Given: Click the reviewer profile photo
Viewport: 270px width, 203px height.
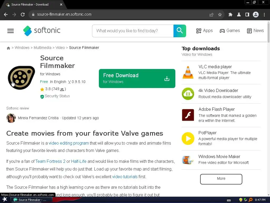Looking at the screenshot, I should coord(11,118).
